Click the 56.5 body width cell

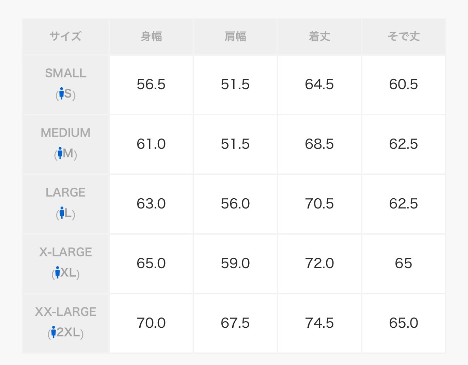pyautogui.click(x=151, y=84)
